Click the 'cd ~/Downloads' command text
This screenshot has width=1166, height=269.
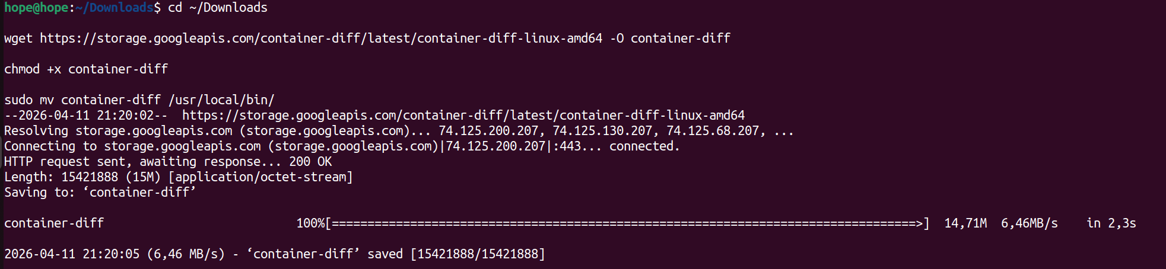[218, 8]
